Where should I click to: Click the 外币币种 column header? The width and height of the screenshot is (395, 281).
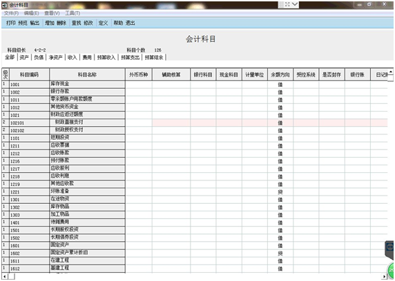point(139,74)
